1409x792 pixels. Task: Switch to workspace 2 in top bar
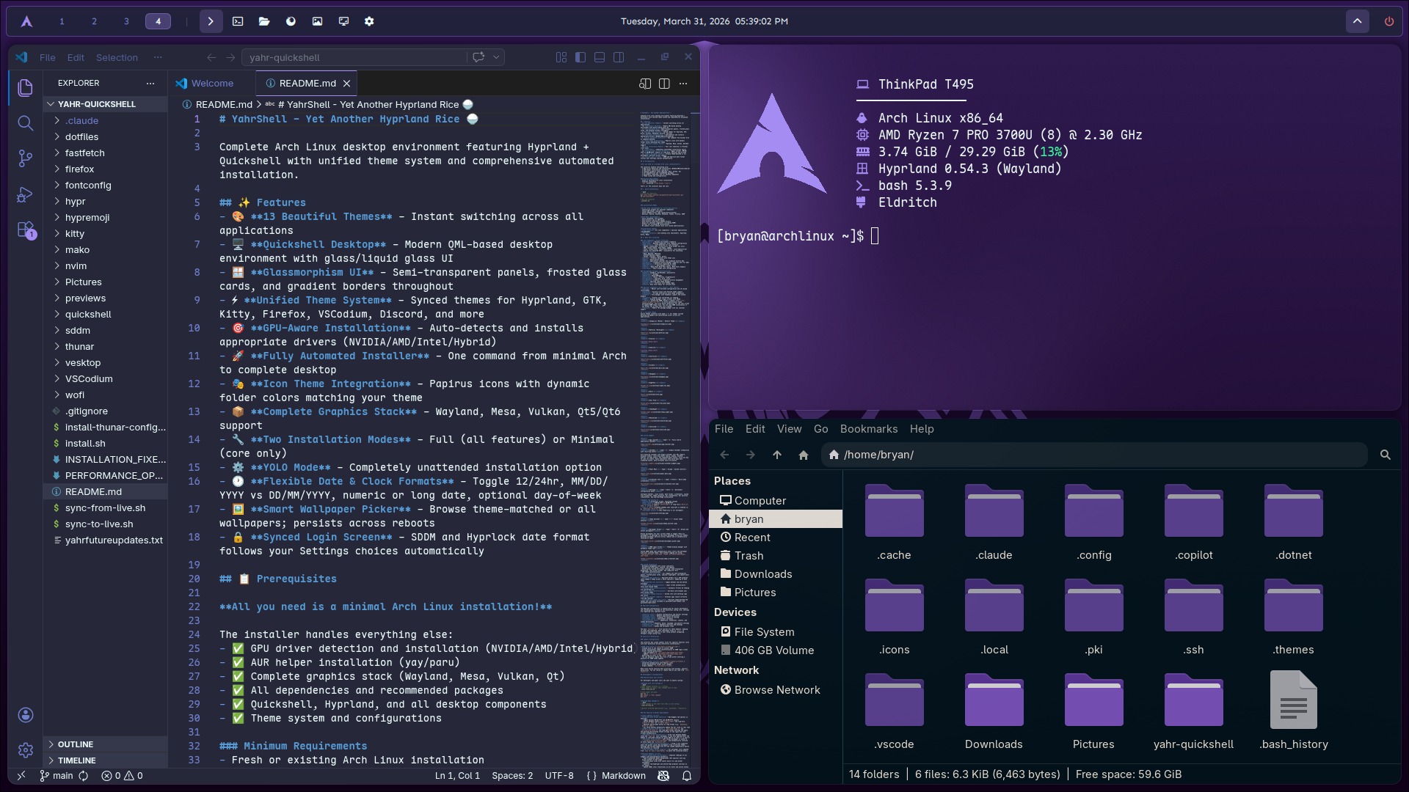coord(94,21)
